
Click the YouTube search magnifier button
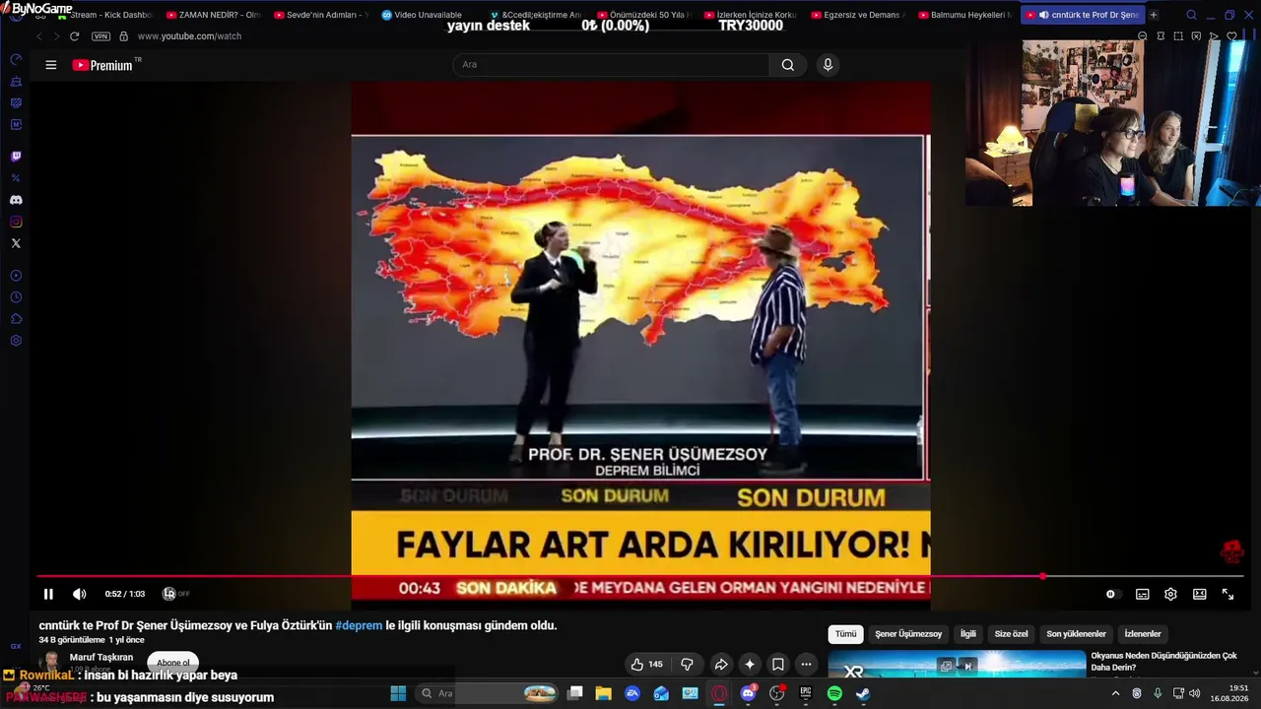tap(788, 65)
